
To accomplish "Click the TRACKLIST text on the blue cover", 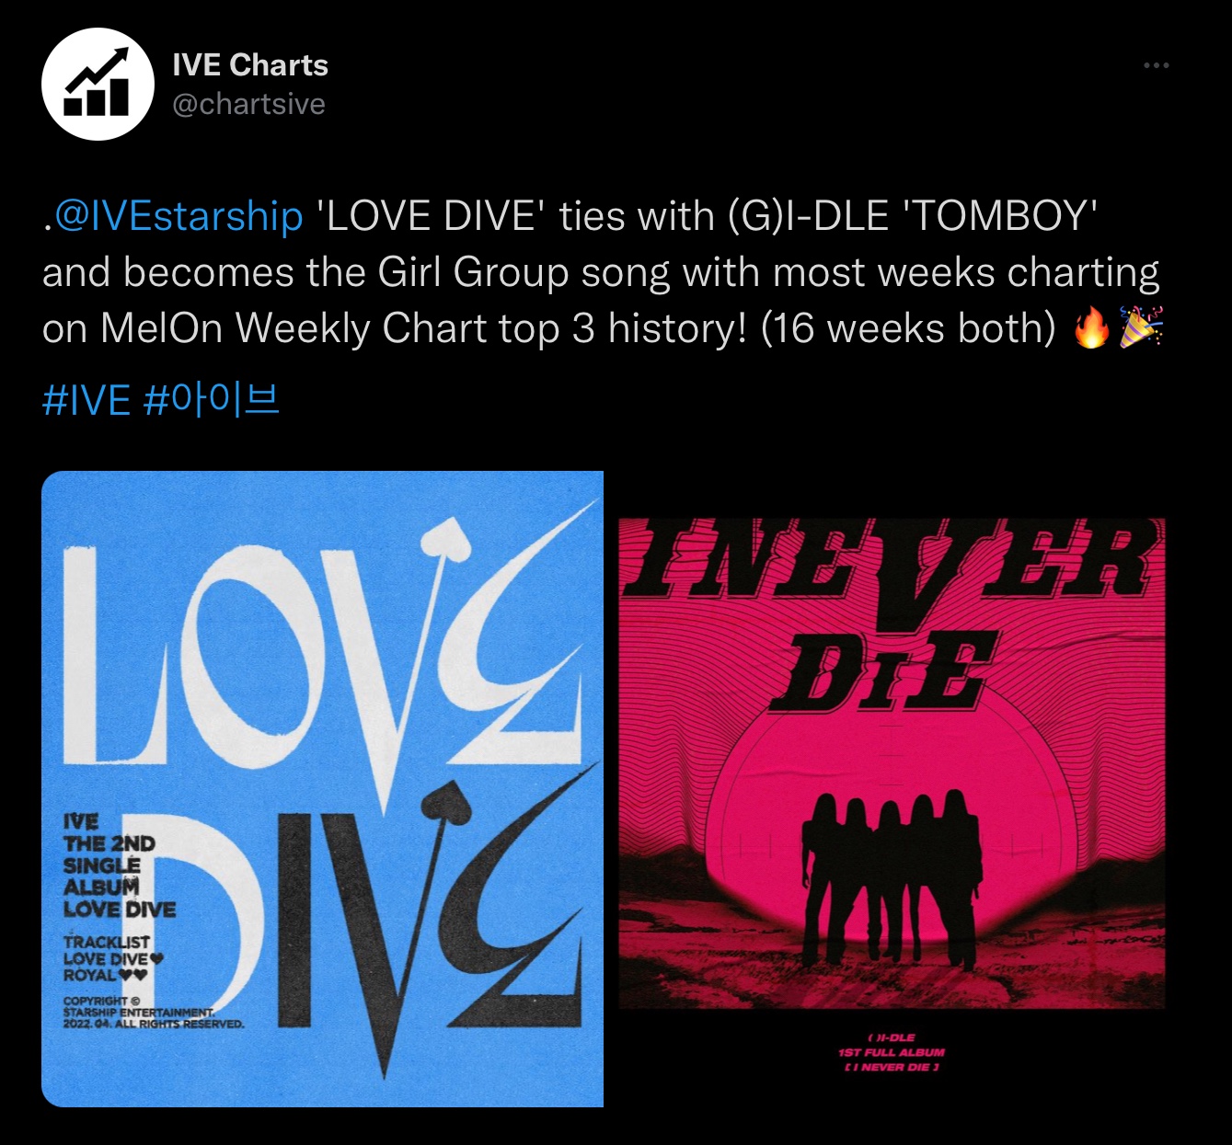I will tap(107, 942).
